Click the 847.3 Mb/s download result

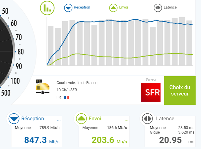42,140
